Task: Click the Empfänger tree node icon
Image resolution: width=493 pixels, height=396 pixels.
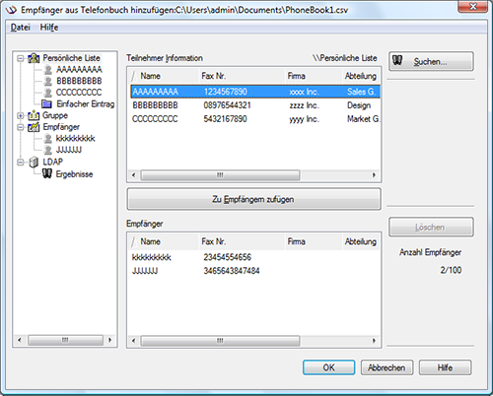Action: tap(34, 127)
